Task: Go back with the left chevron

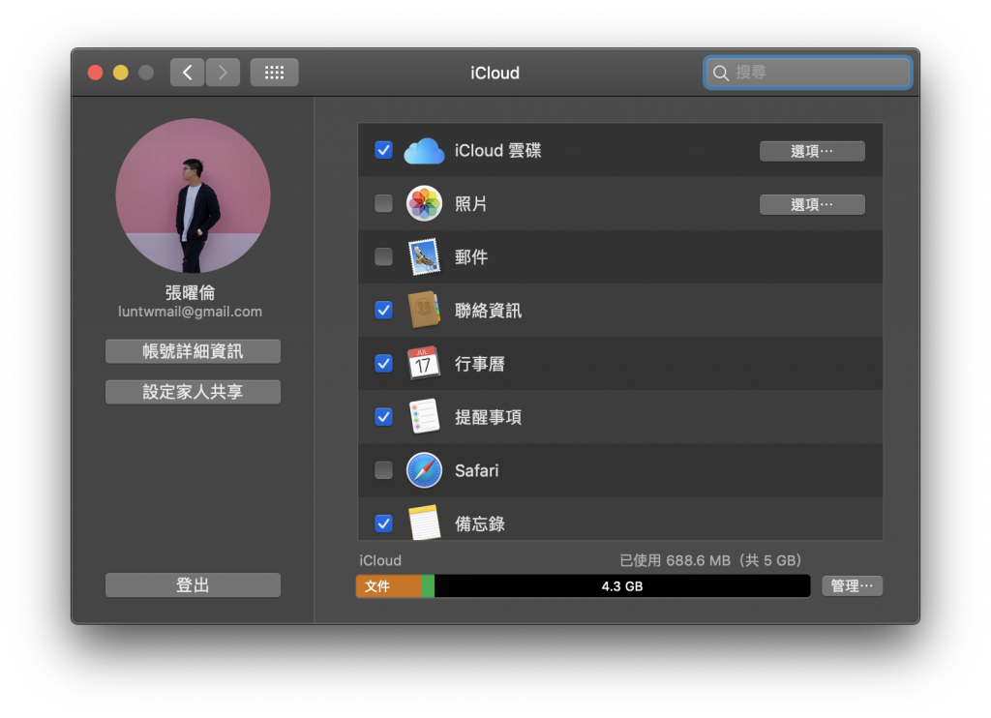Action: (187, 73)
